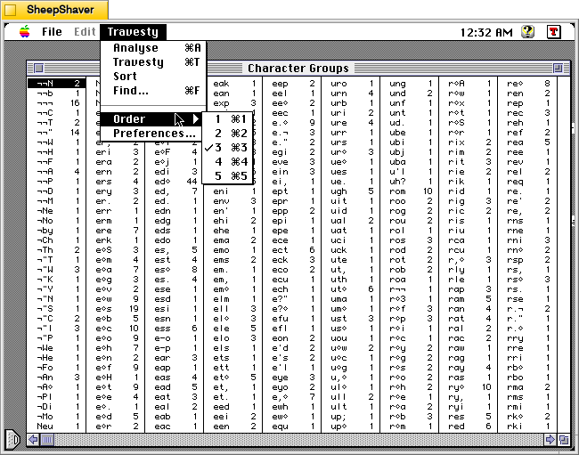This screenshot has width=579, height=455.
Task: Select the ers character group
Action: pyautogui.click(x=115, y=181)
